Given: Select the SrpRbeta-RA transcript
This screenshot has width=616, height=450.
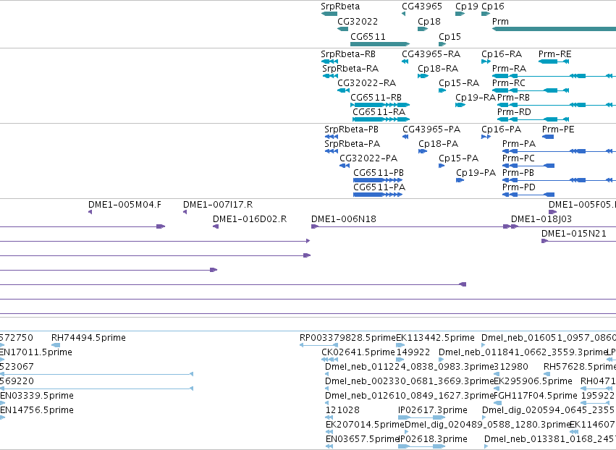Looking at the screenshot, I should pos(330,76).
